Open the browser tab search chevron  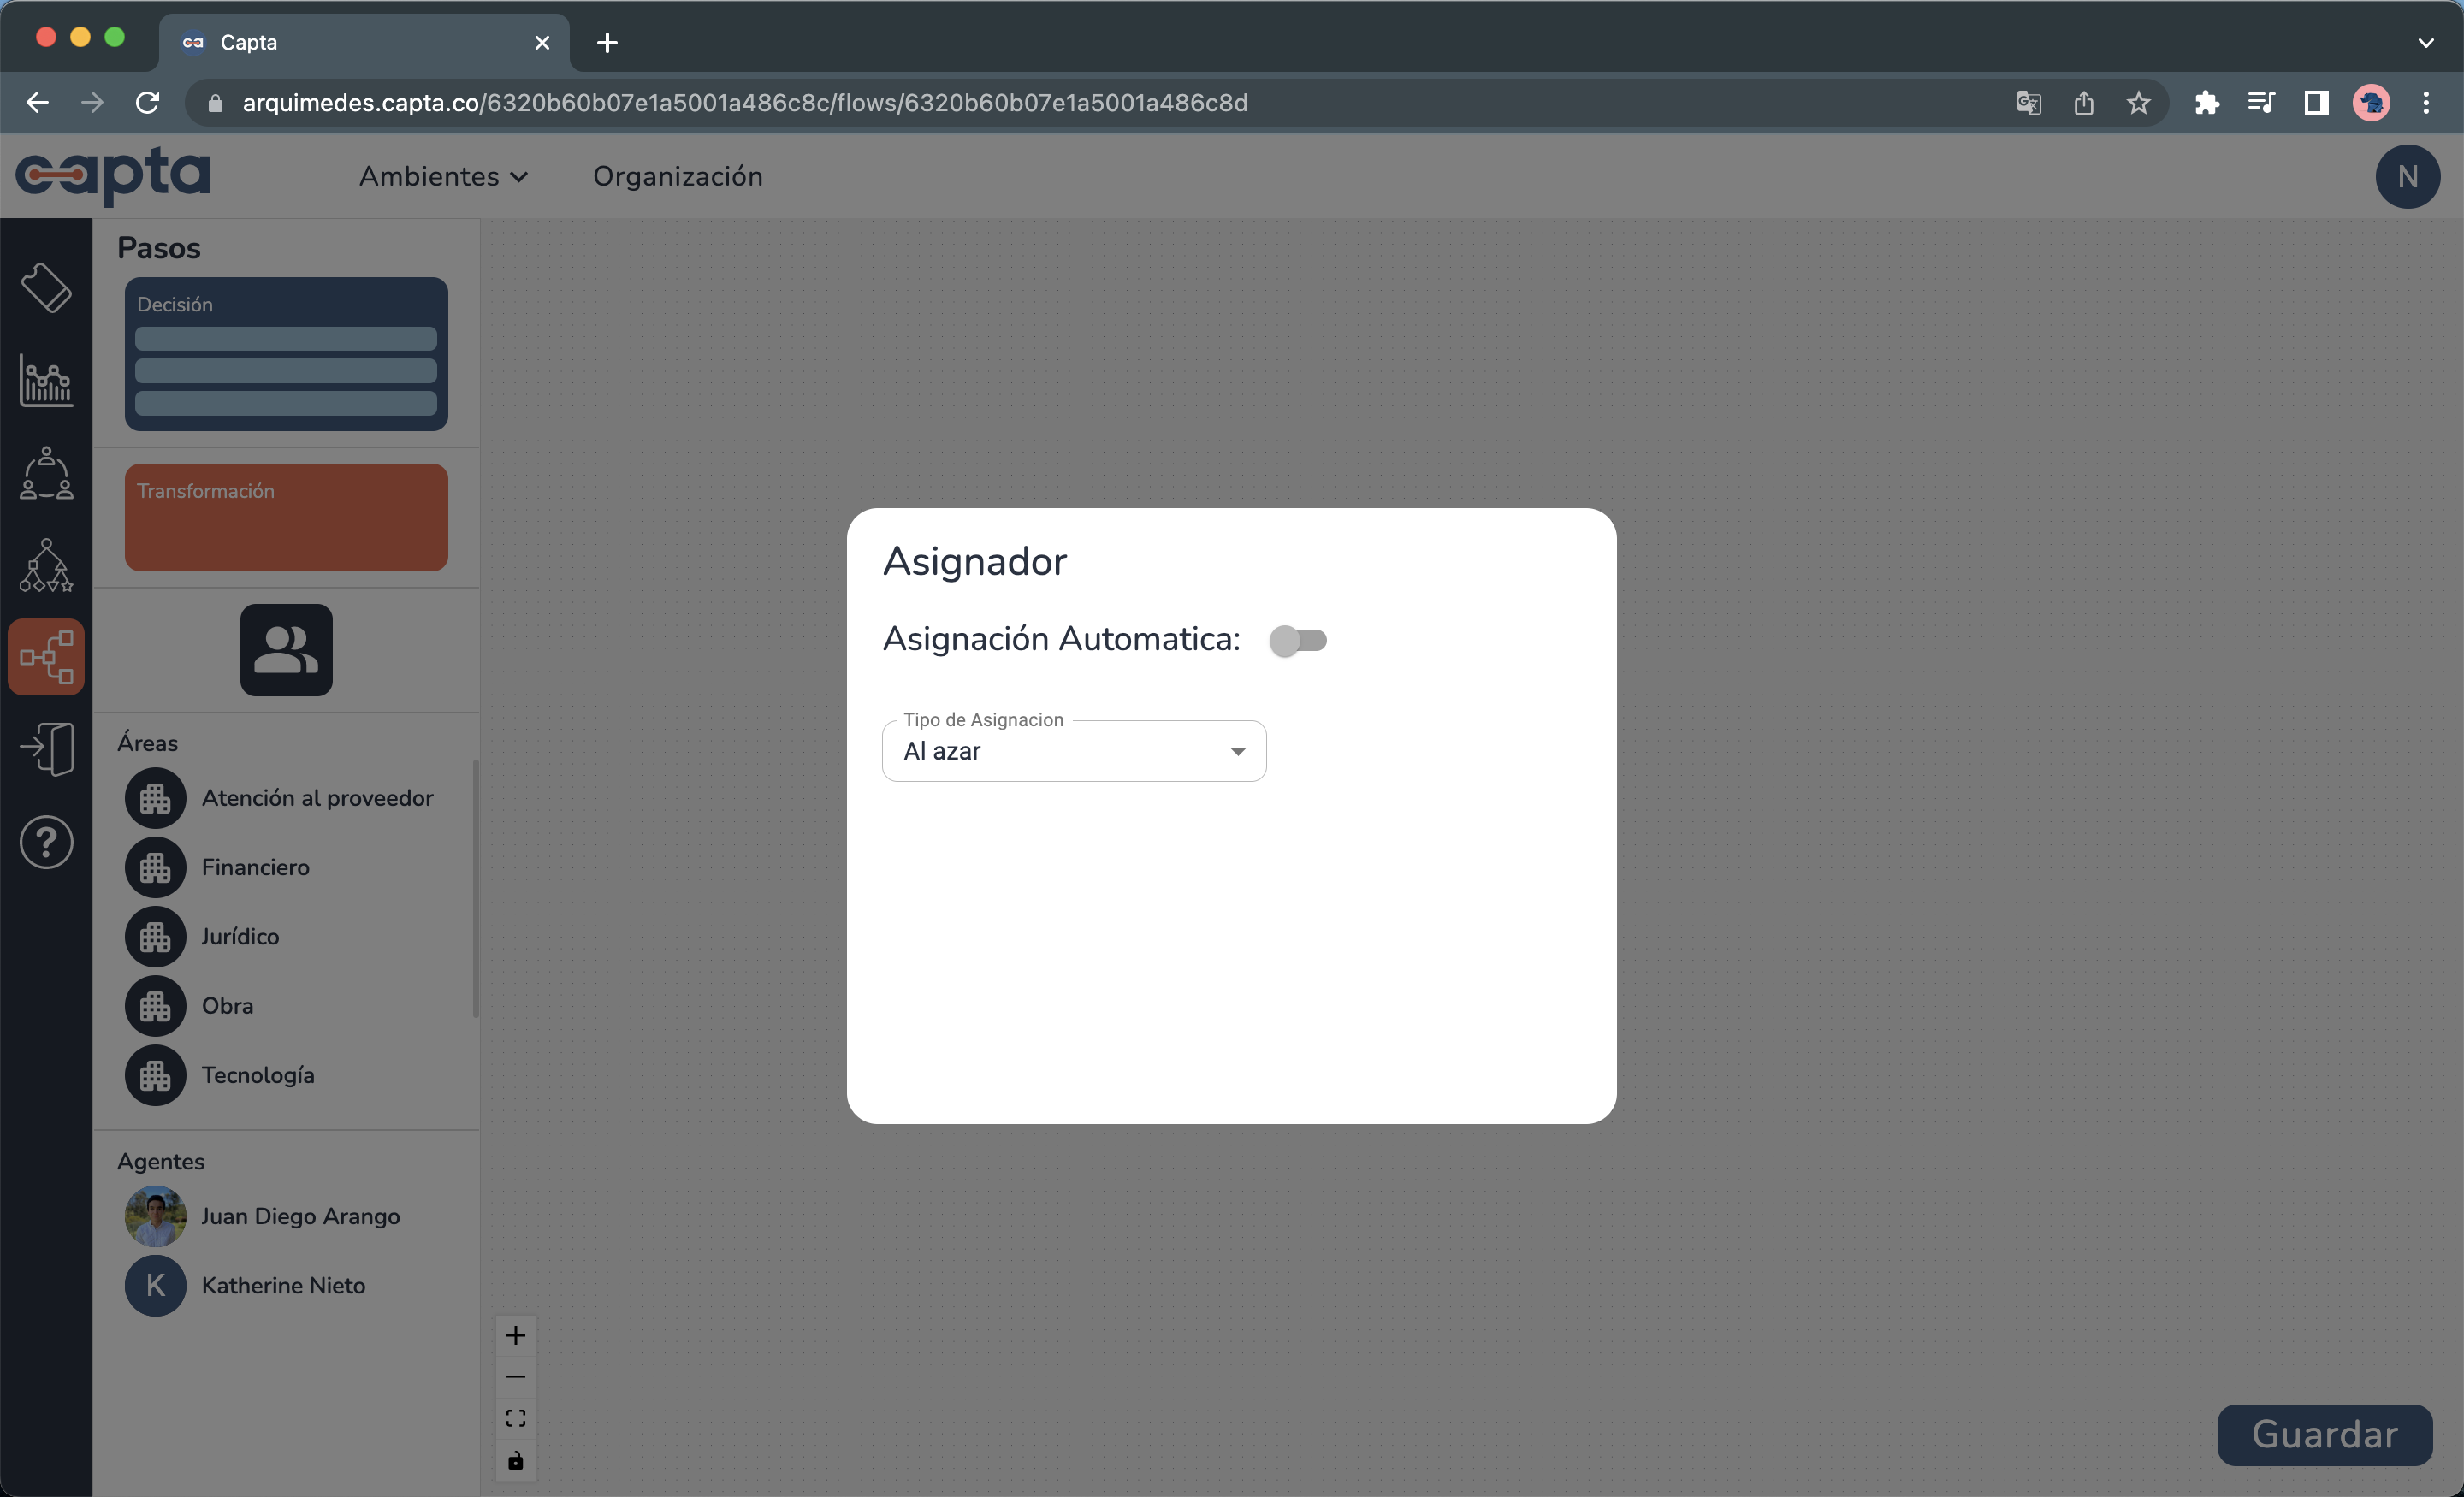point(2426,42)
